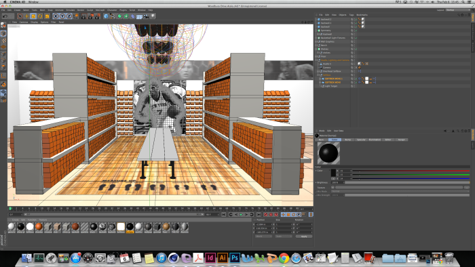Click the Spline pen tool icon
This screenshot has width=475, height=267.
tap(113, 16)
